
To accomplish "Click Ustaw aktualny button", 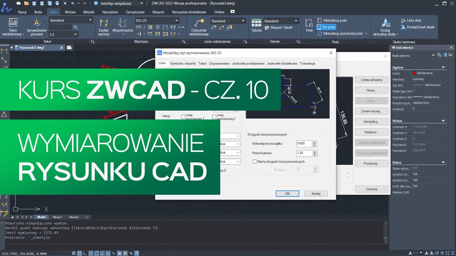I will click(x=372, y=80).
